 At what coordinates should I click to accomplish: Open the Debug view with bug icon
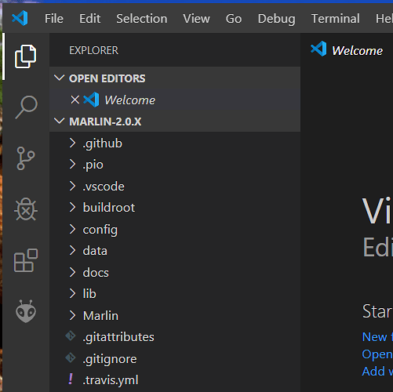[26, 209]
